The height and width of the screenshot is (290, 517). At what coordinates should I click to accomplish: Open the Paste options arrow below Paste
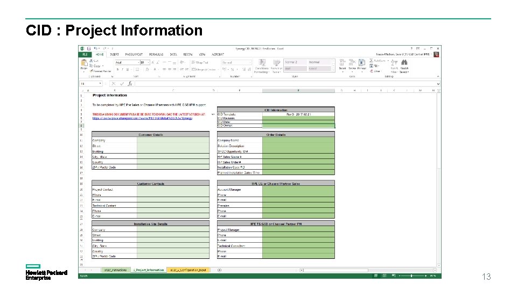click(84, 71)
